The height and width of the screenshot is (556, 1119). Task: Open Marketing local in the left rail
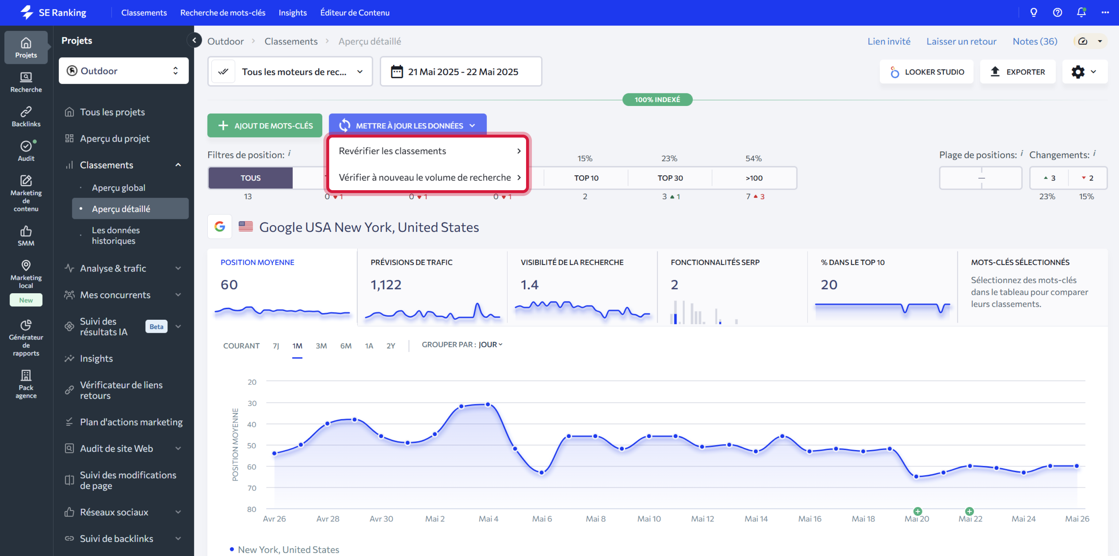point(26,274)
